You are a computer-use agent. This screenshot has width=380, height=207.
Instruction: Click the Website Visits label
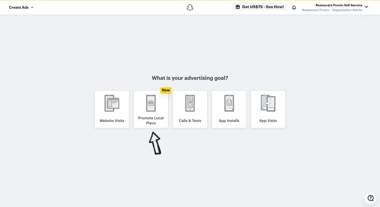coord(112,121)
